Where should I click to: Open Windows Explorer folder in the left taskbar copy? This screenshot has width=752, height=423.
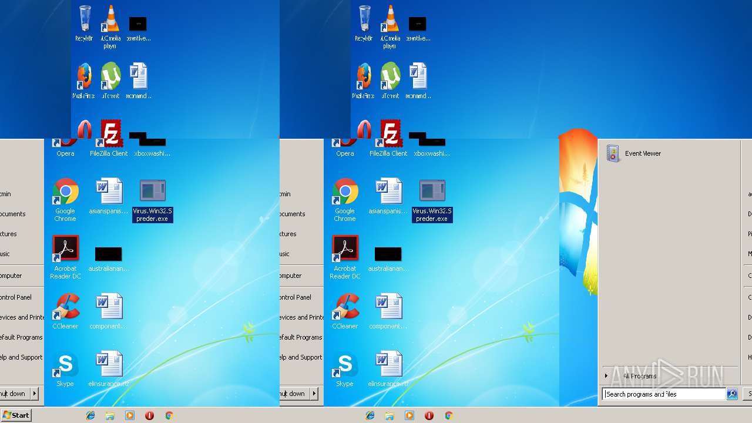[110, 415]
